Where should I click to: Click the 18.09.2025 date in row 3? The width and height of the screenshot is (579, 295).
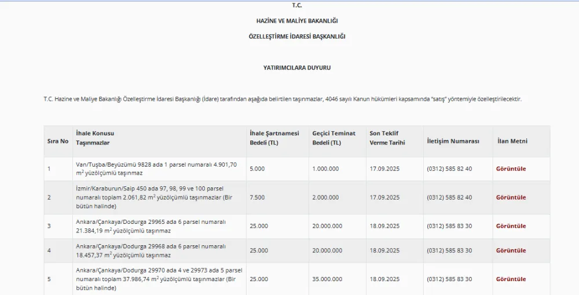(384, 226)
